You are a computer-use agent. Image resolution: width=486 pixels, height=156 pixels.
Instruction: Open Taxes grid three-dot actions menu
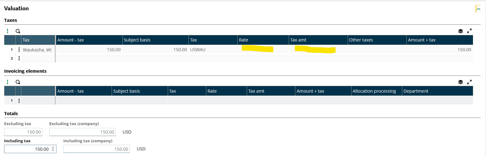tap(8, 31)
